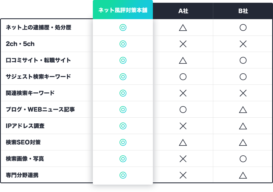Select the B社 column header
273x192 pixels.
click(x=243, y=11)
